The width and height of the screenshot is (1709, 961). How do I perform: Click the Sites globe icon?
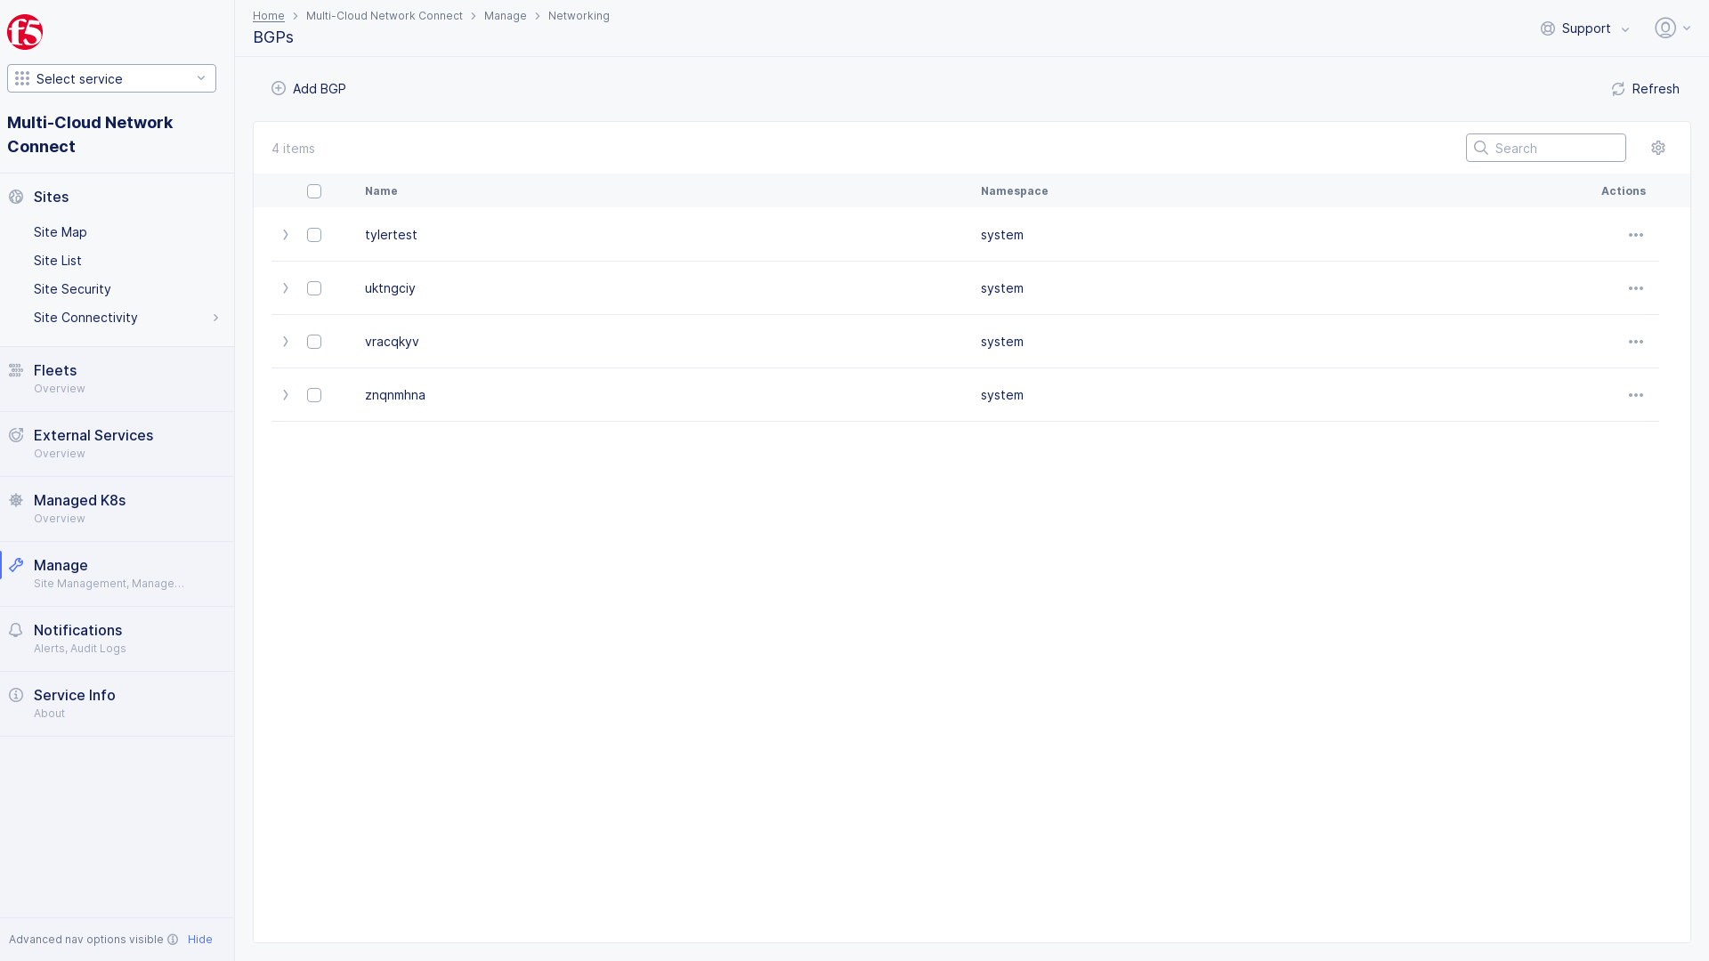pos(16,197)
